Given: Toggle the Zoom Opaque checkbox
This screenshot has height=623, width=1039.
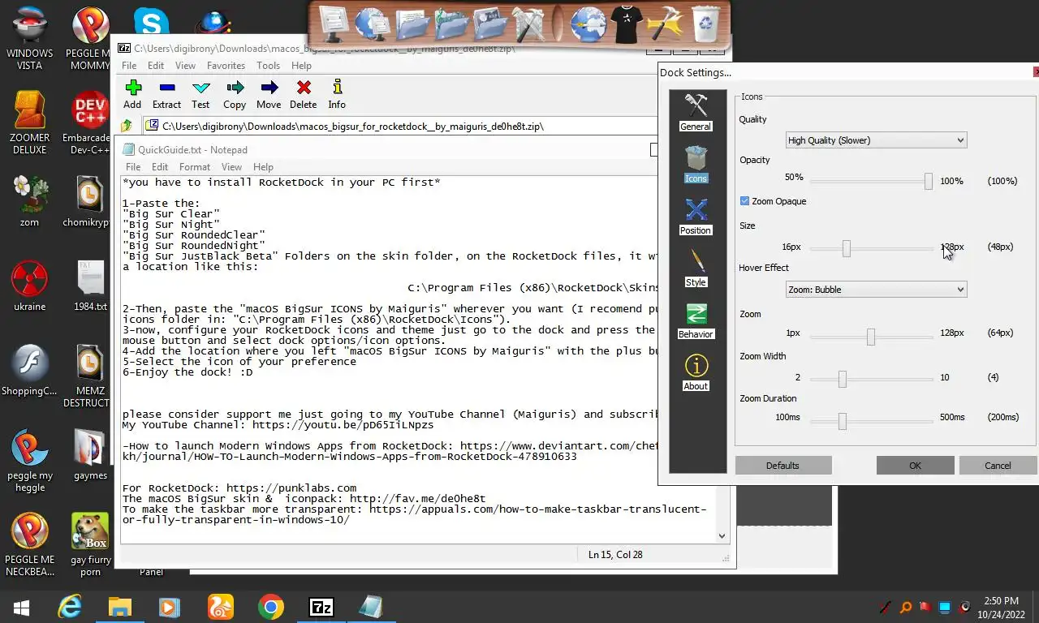Looking at the screenshot, I should pyautogui.click(x=744, y=201).
